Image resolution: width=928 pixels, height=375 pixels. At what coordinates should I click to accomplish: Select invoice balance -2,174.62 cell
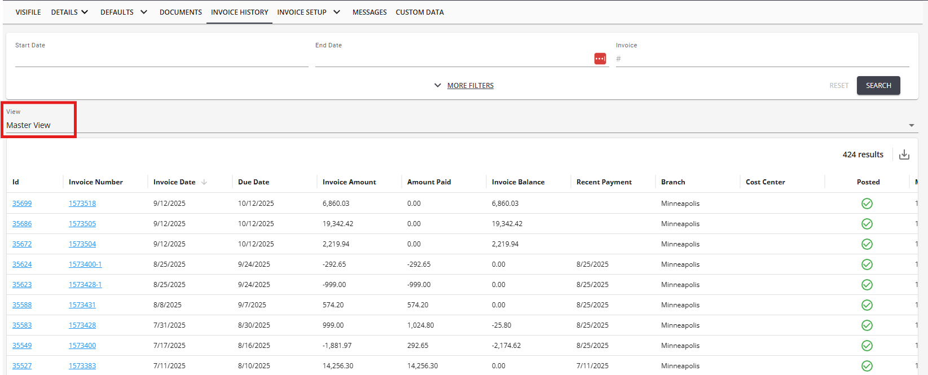click(507, 346)
